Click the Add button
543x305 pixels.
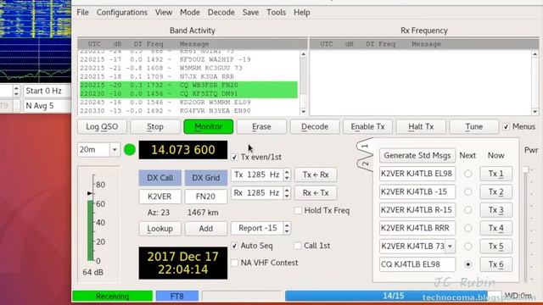coord(205,229)
